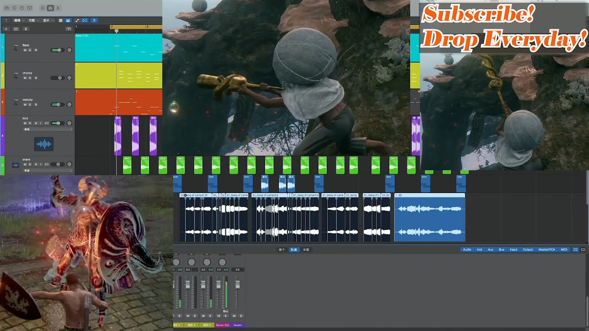589x331 pixels.
Task: Click the tracks area up-arrow icon
Action: [x=6, y=20]
